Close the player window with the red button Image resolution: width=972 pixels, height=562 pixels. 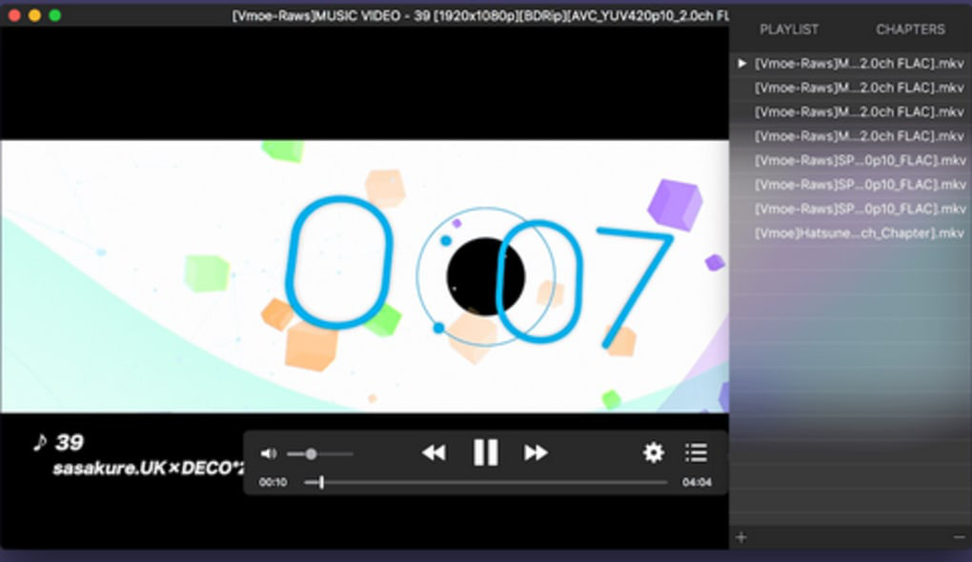pos(15,15)
